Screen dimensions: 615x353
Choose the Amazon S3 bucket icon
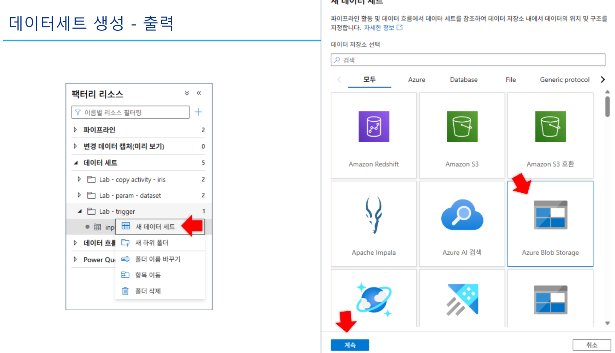pos(462,127)
